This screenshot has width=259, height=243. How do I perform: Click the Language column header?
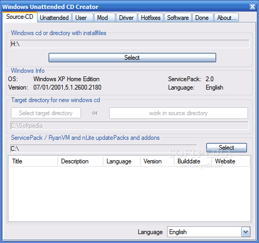[122, 161]
